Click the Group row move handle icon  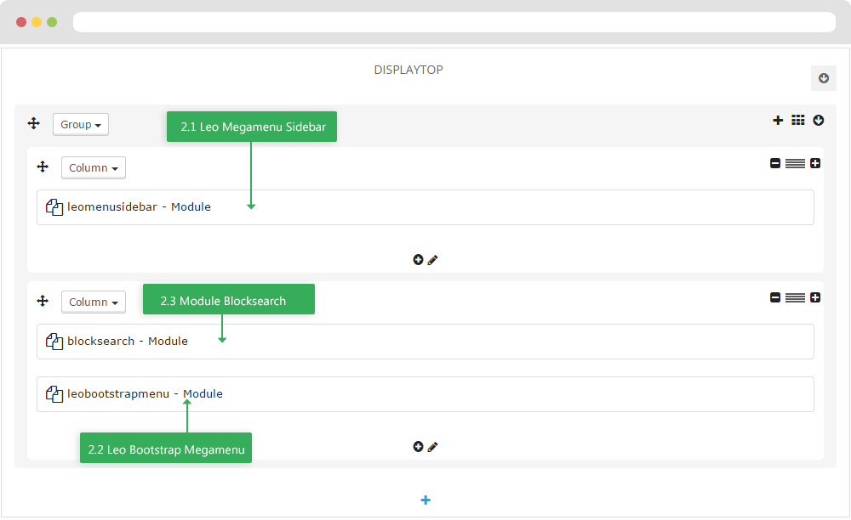34,123
